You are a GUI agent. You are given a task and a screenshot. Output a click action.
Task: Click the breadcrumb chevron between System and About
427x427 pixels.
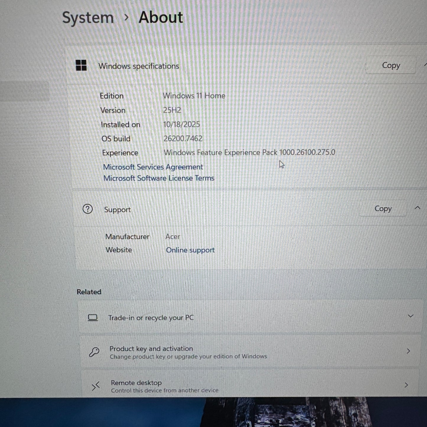126,18
